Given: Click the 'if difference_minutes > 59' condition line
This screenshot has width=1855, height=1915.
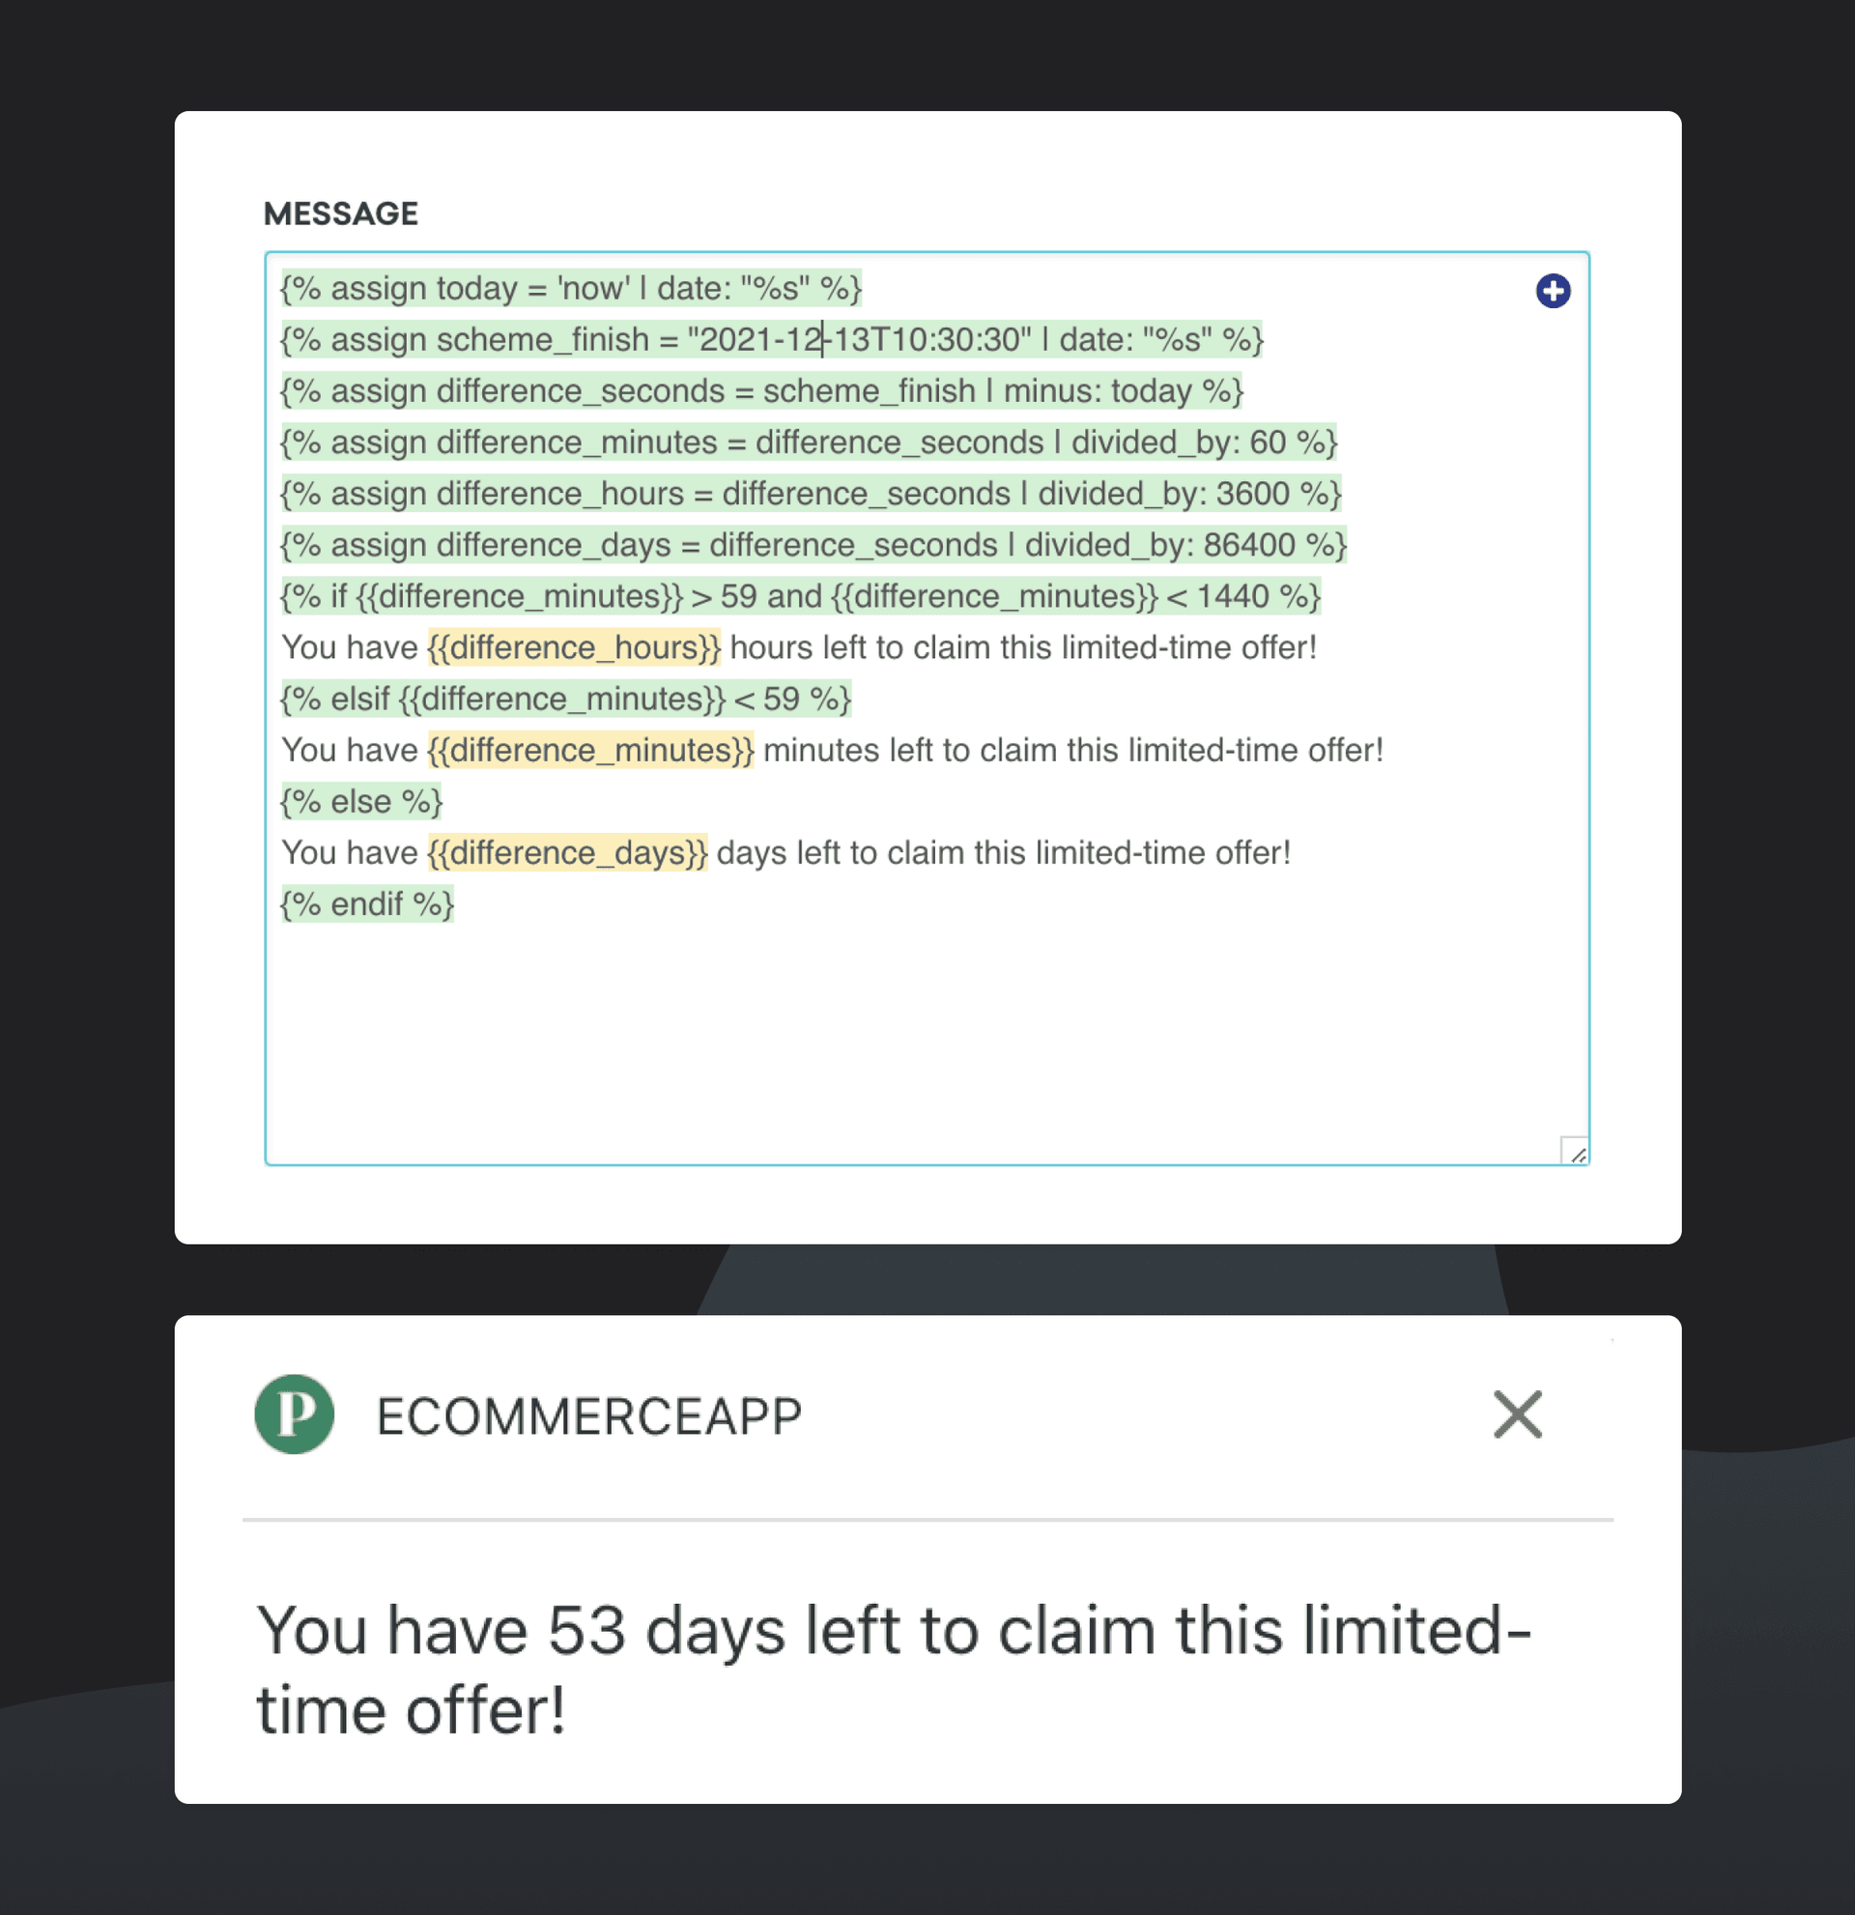Looking at the screenshot, I should click(x=800, y=596).
